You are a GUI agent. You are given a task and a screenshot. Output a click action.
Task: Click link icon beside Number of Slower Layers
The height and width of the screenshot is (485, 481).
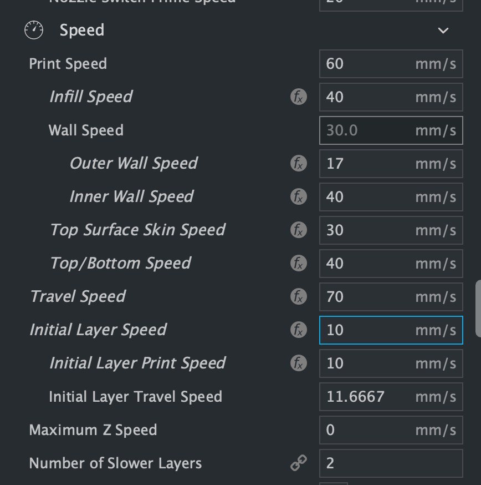point(299,463)
